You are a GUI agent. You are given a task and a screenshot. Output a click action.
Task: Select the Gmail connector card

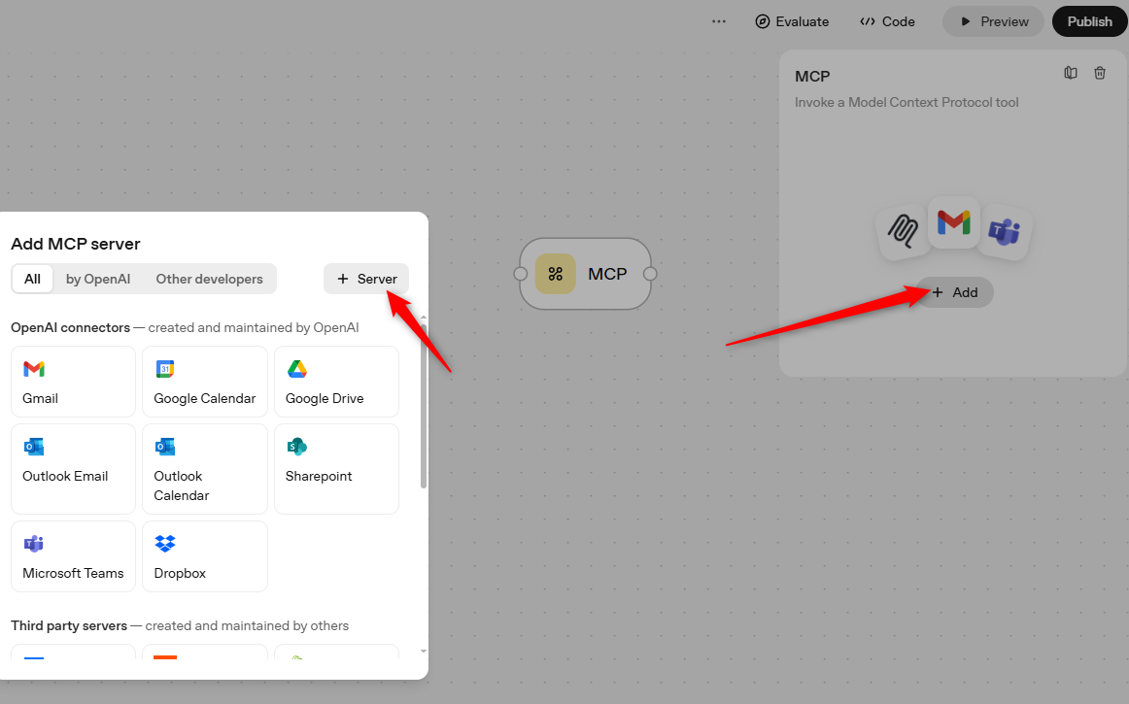(73, 382)
